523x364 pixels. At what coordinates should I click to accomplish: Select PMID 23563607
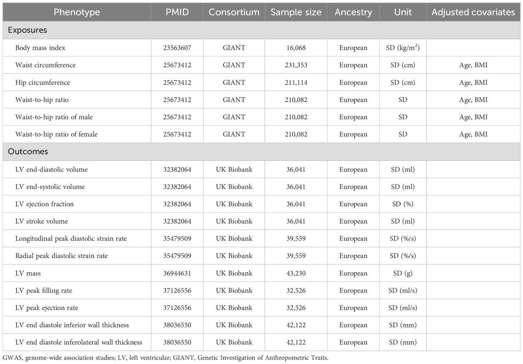tap(177, 48)
